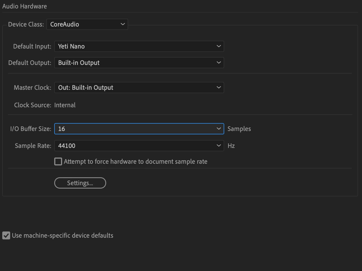The width and height of the screenshot is (362, 271).
Task: Expand the Built-in Output default output selector
Action: pyautogui.click(x=139, y=63)
